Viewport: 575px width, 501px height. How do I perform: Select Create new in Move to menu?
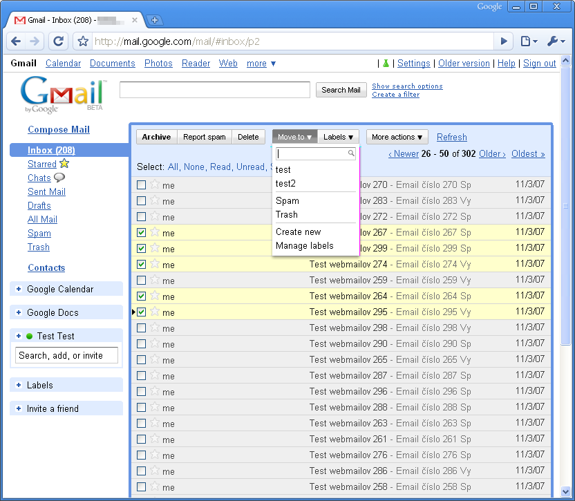[298, 231]
